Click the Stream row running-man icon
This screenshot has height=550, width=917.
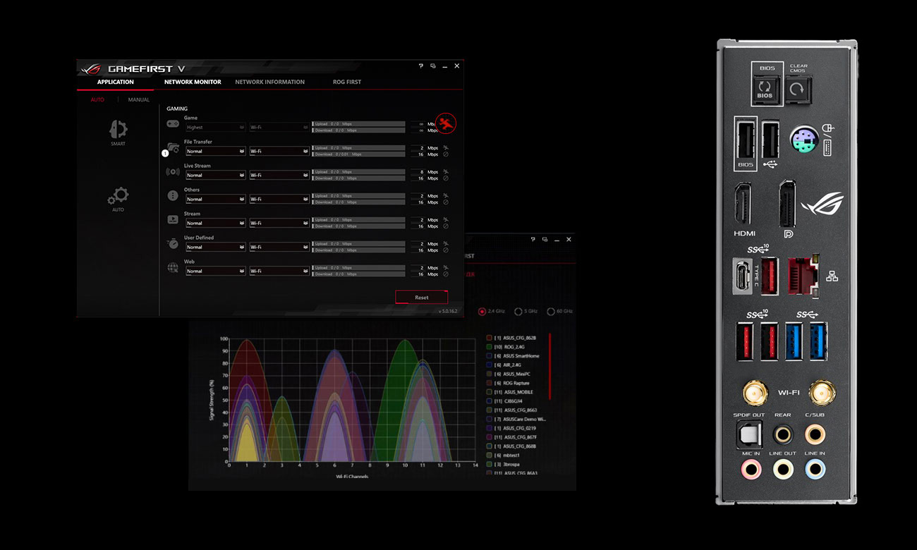click(x=446, y=219)
